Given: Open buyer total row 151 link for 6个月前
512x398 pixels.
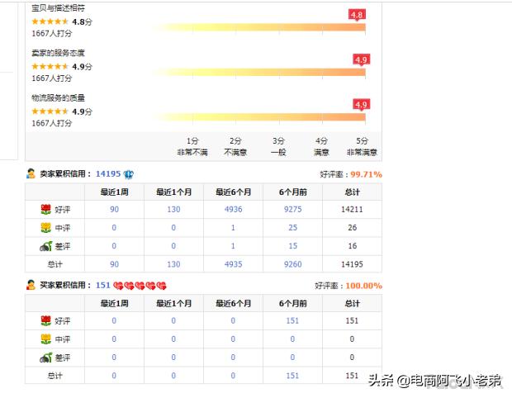Looking at the screenshot, I should click(x=292, y=376).
